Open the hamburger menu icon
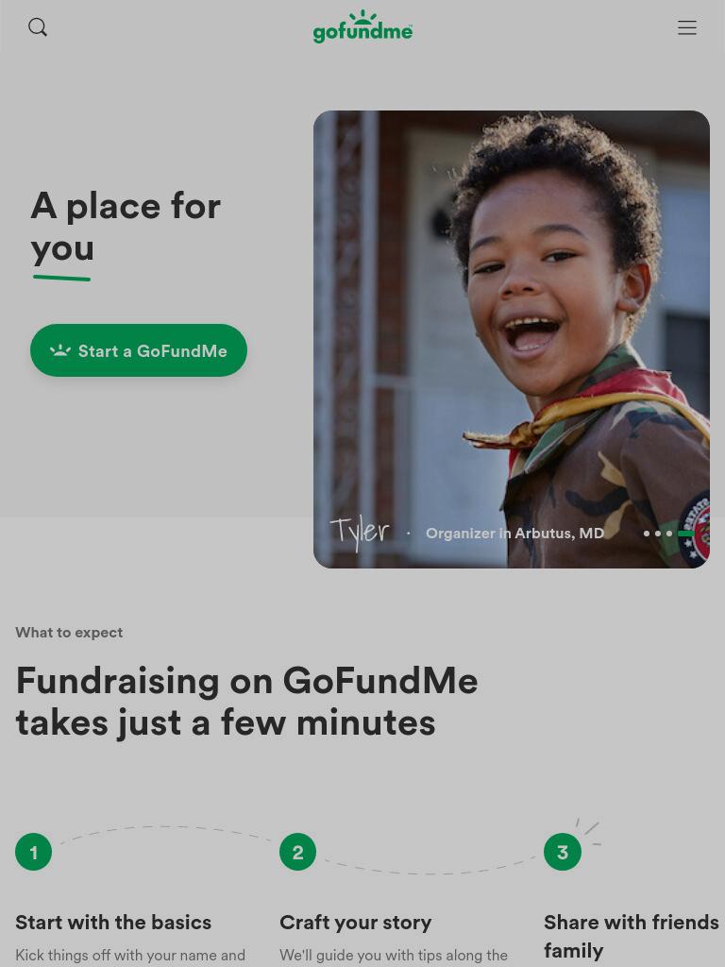Screen dimensions: 725x967 pyautogui.click(x=687, y=27)
